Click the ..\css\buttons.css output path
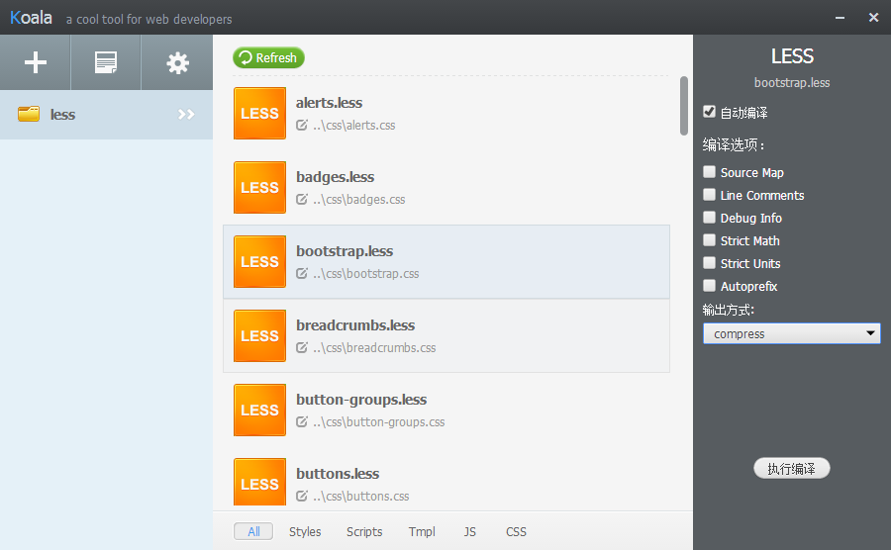The height and width of the screenshot is (550, 891). pos(360,497)
